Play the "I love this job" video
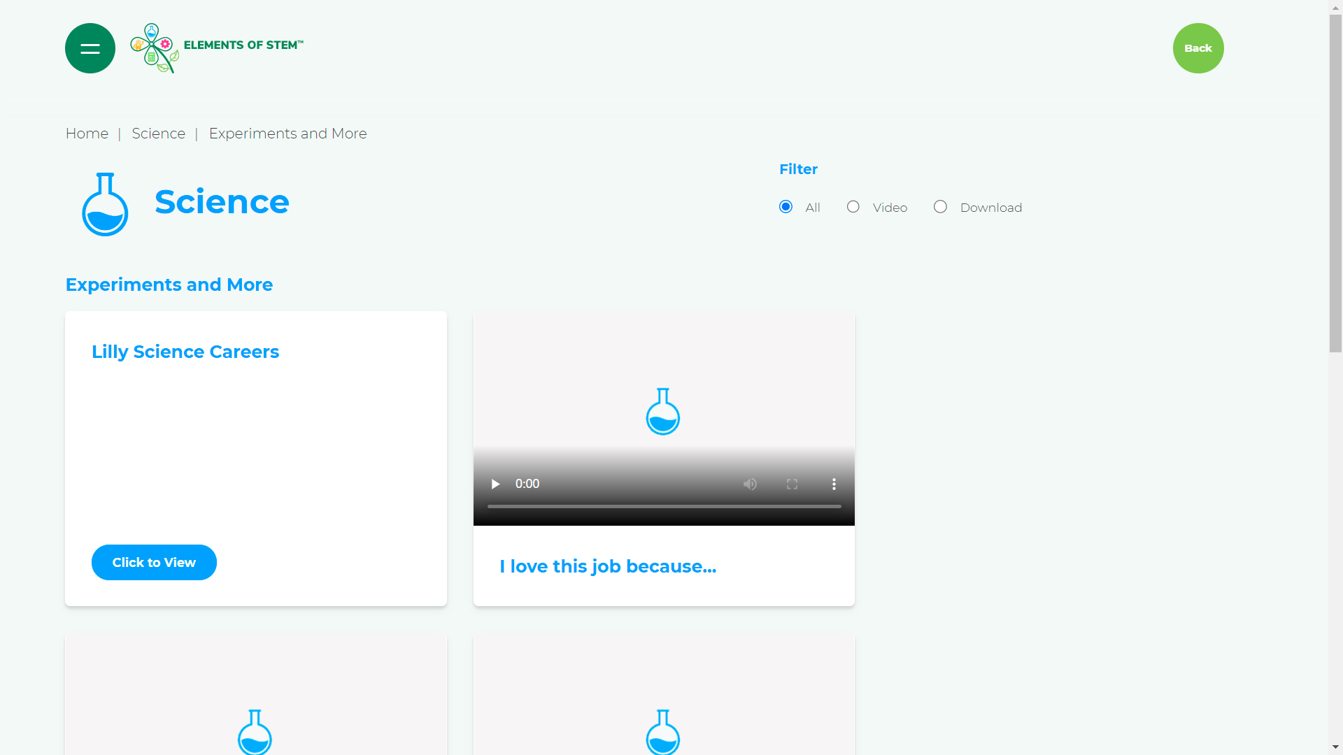 pyautogui.click(x=495, y=484)
